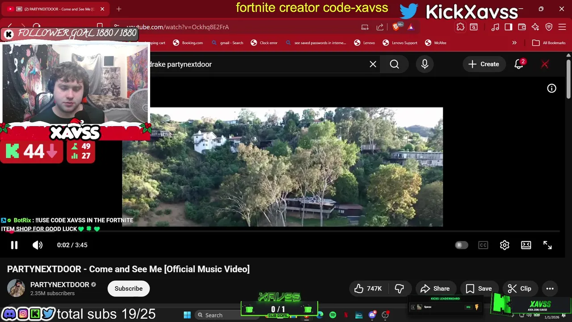Screen dimensions: 572x322
Task: Switch to theater mode
Action: click(526, 245)
